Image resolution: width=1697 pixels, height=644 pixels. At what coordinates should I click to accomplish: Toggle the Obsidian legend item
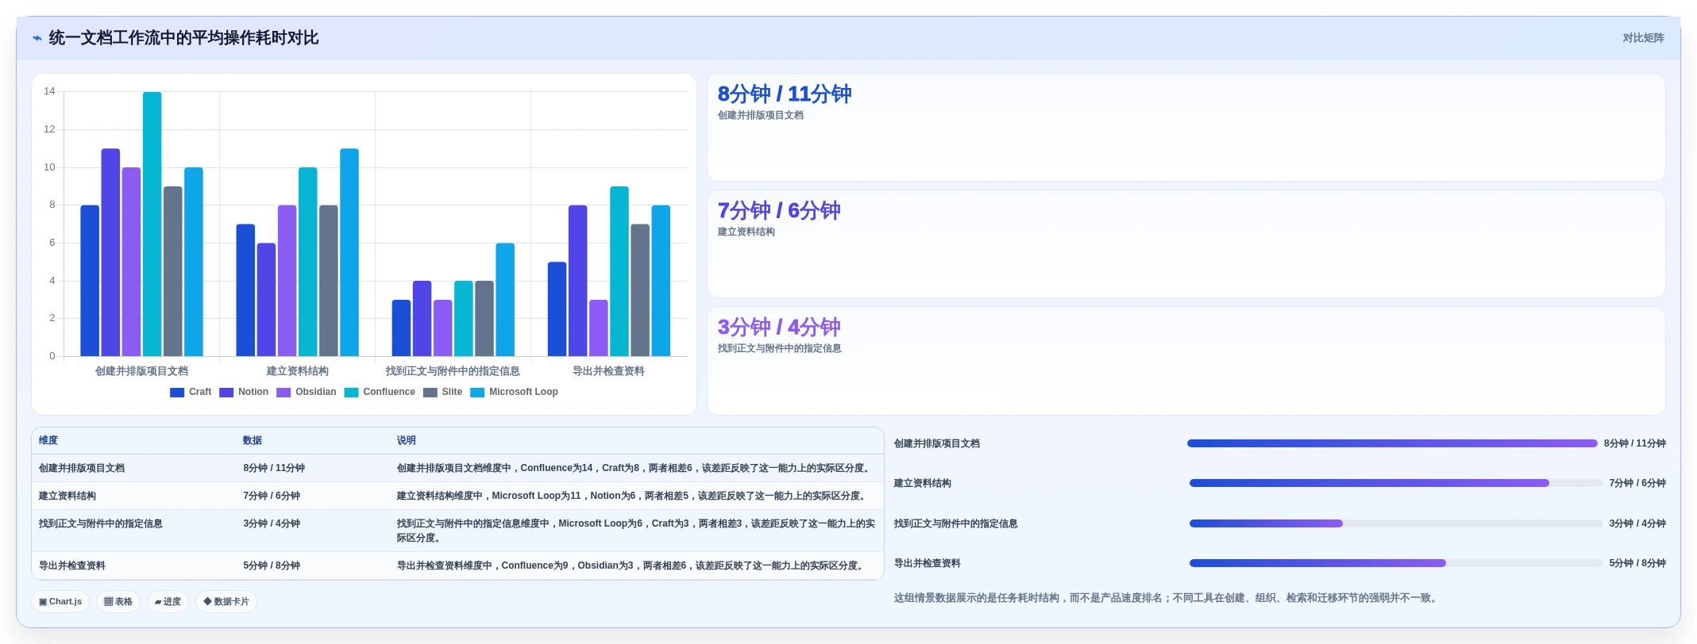pyautogui.click(x=307, y=393)
